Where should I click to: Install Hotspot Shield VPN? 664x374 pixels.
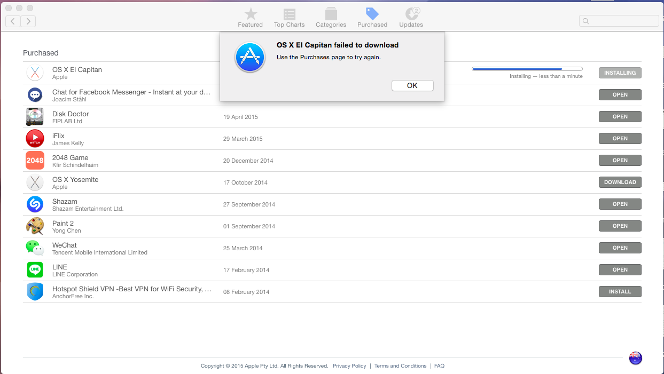pos(620,291)
